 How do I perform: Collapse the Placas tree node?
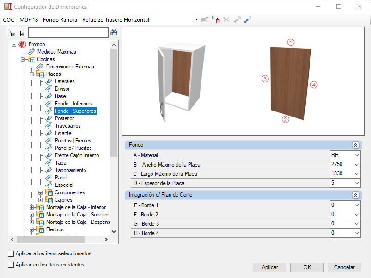click(31, 74)
